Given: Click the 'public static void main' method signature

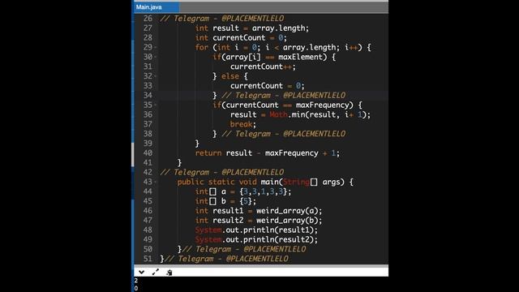Looking at the screenshot, I should coord(265,182).
